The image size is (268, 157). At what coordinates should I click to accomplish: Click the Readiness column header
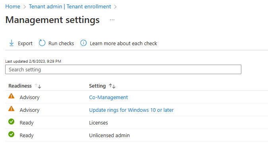pyautogui.click(x=20, y=86)
